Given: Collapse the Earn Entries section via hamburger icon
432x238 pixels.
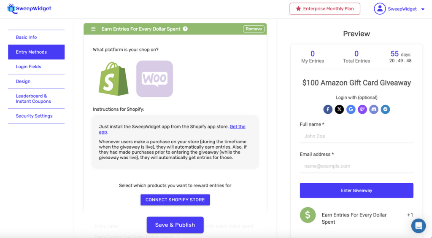Looking at the screenshot, I should point(93,29).
